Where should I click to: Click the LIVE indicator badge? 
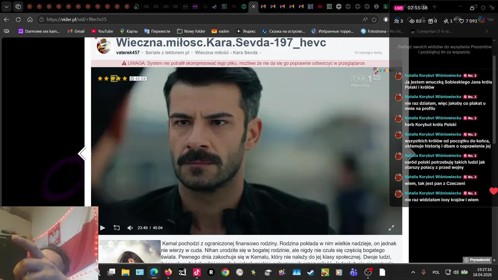(x=399, y=8)
